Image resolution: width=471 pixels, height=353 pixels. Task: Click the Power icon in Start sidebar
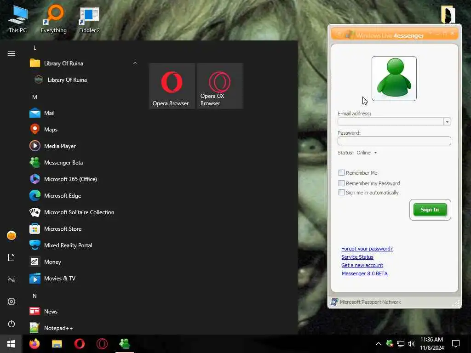11,324
